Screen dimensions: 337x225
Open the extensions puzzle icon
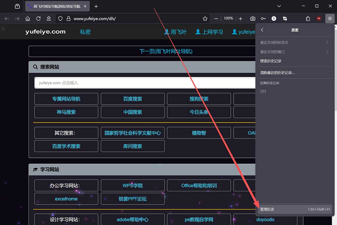click(308, 19)
